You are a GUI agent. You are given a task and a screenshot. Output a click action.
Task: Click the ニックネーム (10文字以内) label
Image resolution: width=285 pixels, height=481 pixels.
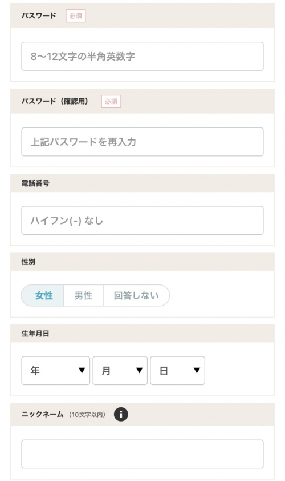[63, 414]
